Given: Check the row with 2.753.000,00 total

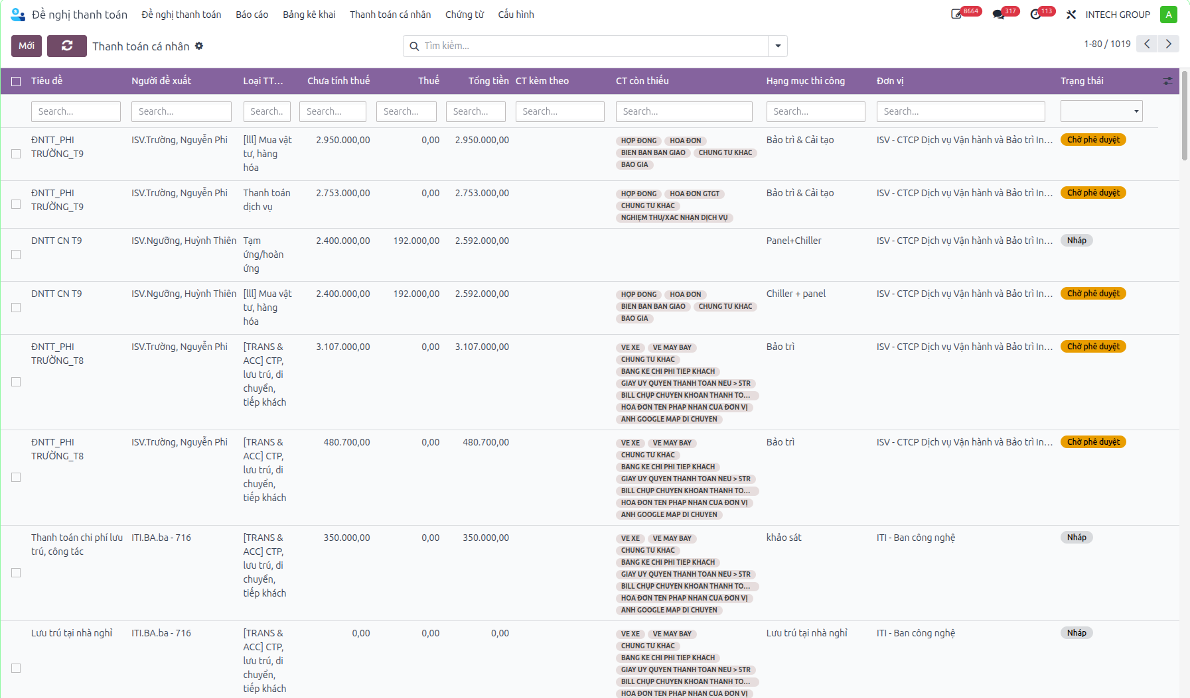Looking at the screenshot, I should (x=16, y=204).
